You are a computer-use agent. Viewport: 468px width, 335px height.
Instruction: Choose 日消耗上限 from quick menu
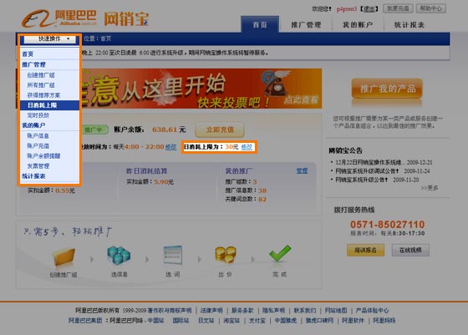click(50, 105)
